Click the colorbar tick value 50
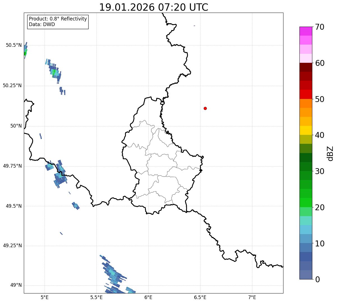This screenshot has width=337, height=303. coord(320,99)
